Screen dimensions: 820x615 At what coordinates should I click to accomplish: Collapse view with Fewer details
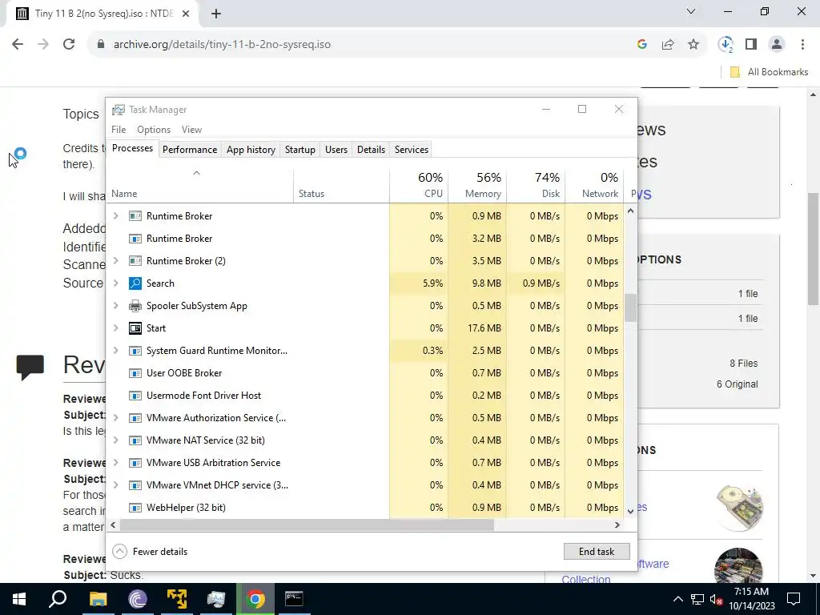tap(150, 551)
